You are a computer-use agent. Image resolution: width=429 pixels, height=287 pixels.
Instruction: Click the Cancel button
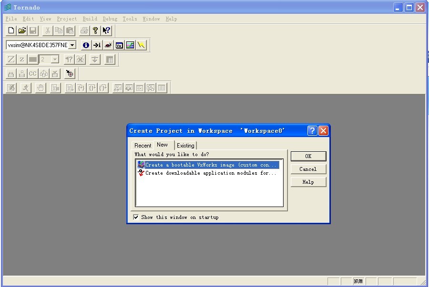(x=308, y=169)
